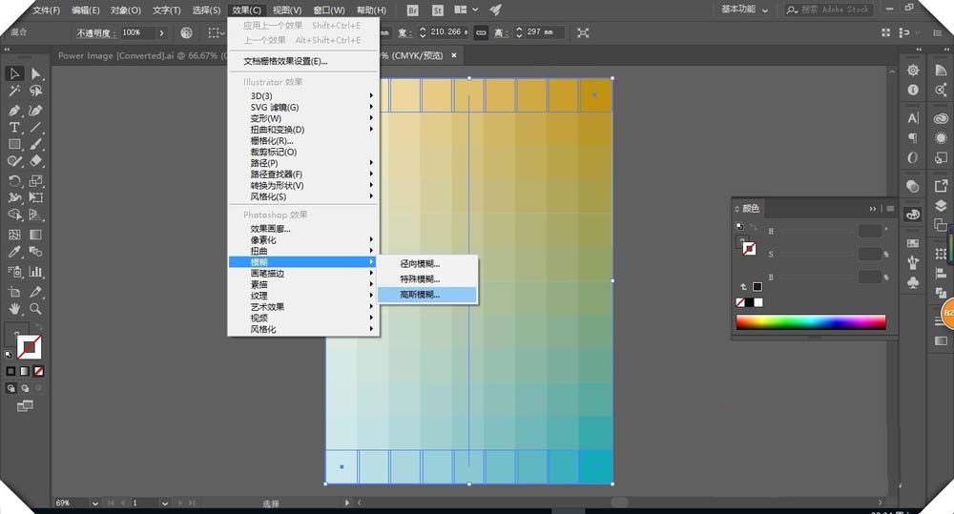Select the Hand tool

(14, 308)
